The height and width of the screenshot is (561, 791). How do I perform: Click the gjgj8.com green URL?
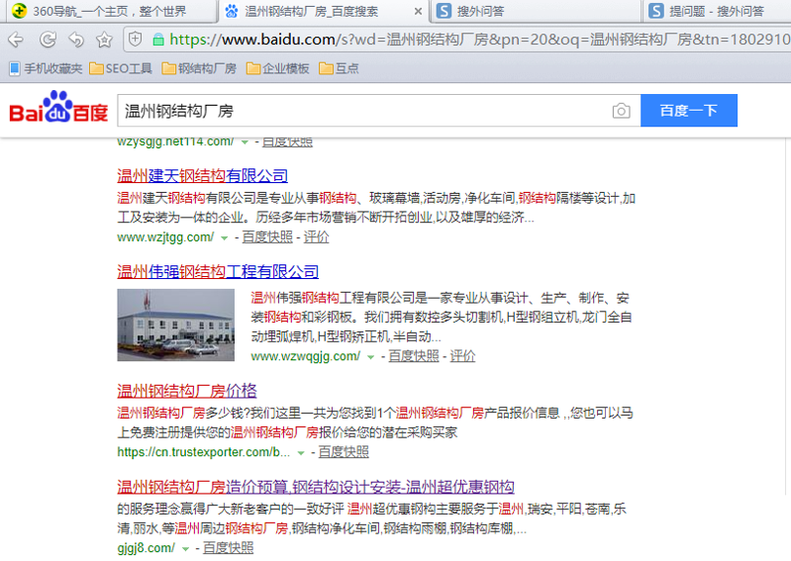click(x=147, y=547)
